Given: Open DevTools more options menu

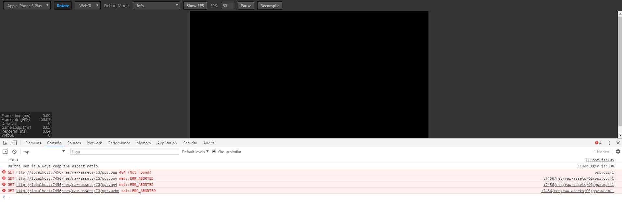Looking at the screenshot, I should tap(609, 143).
